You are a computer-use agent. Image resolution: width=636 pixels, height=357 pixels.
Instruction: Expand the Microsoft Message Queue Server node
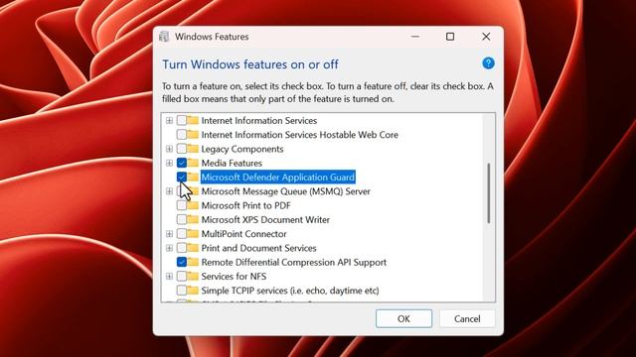(x=169, y=191)
